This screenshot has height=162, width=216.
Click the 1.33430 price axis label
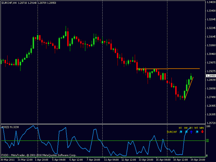coord(211,11)
